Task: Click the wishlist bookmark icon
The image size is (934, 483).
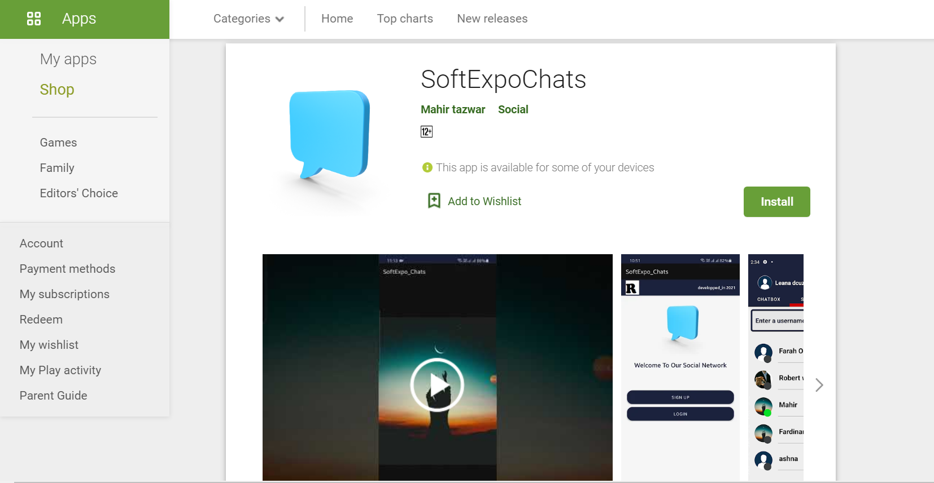Action: coord(434,201)
